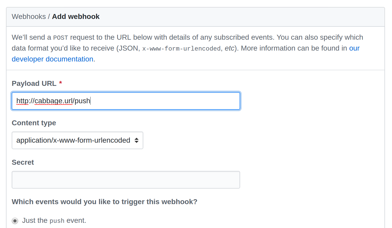This screenshot has height=228, width=392.
Task: Click the red required asterisk
Action: click(x=60, y=83)
